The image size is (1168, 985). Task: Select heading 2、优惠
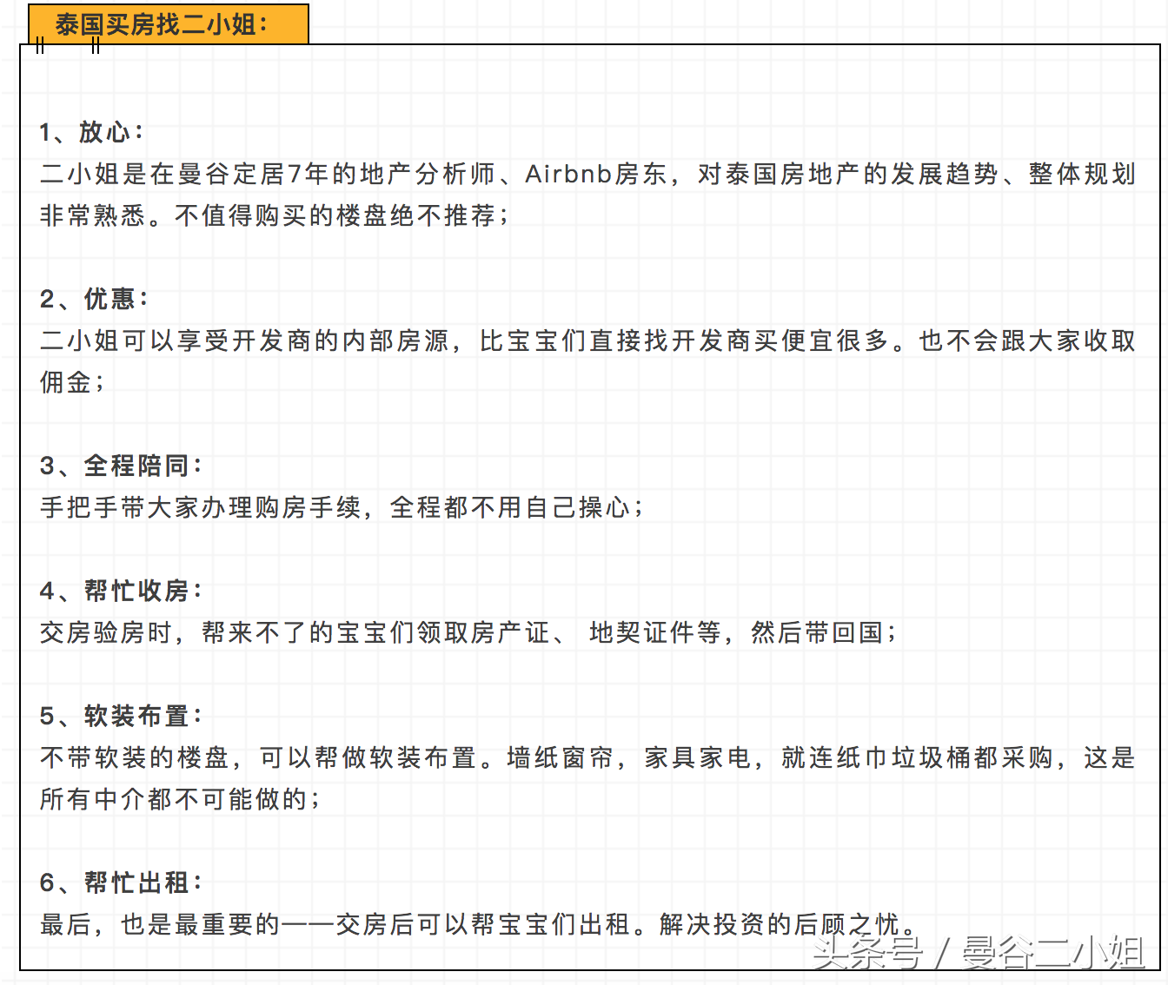(95, 299)
